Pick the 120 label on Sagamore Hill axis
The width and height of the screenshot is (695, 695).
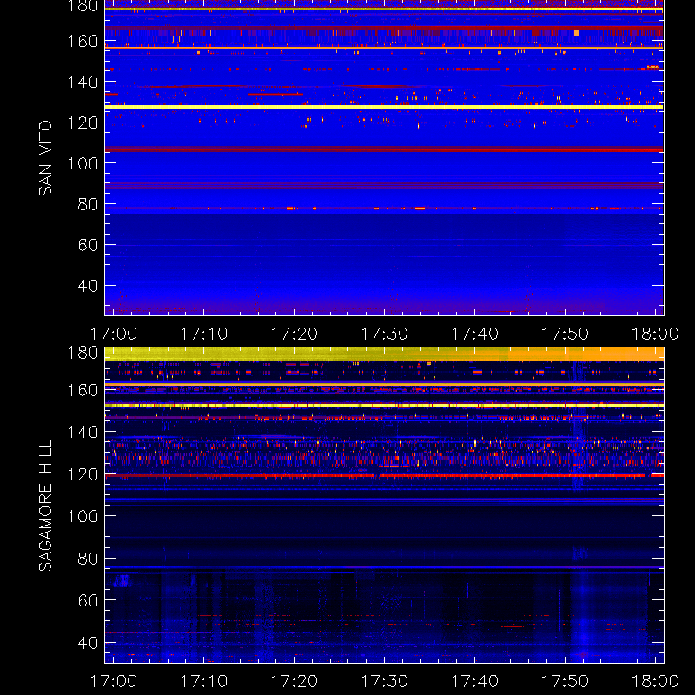[83, 474]
